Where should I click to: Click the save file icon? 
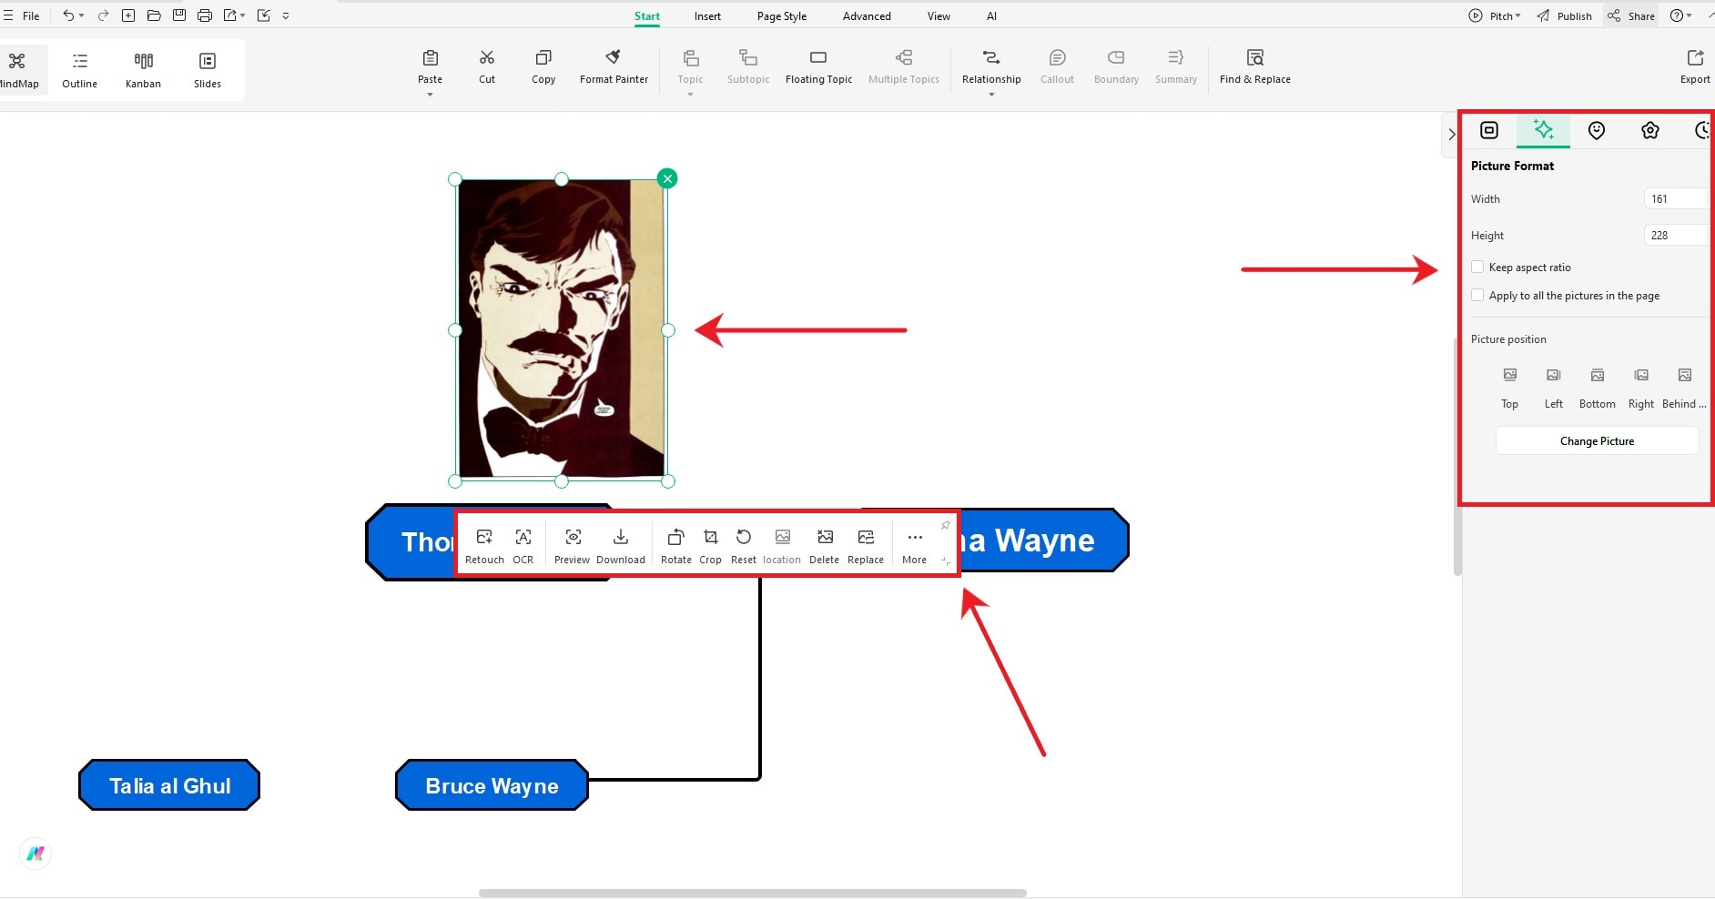pos(179,15)
